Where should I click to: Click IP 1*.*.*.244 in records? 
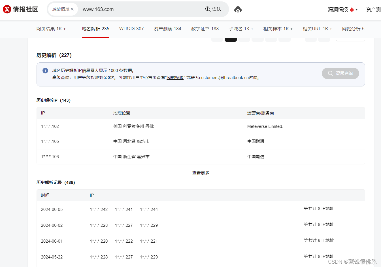point(149,209)
